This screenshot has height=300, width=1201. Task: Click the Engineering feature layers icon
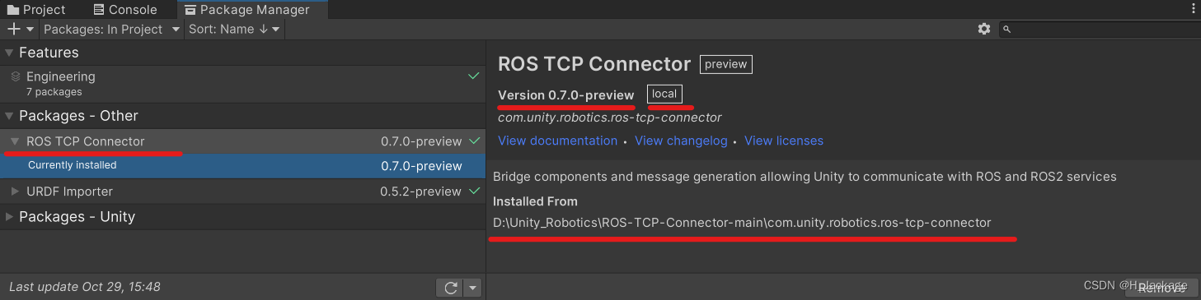click(x=16, y=76)
